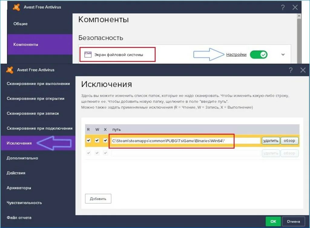Click the PUBG Win64 path field
The width and height of the screenshot is (310, 228).
coord(186,141)
